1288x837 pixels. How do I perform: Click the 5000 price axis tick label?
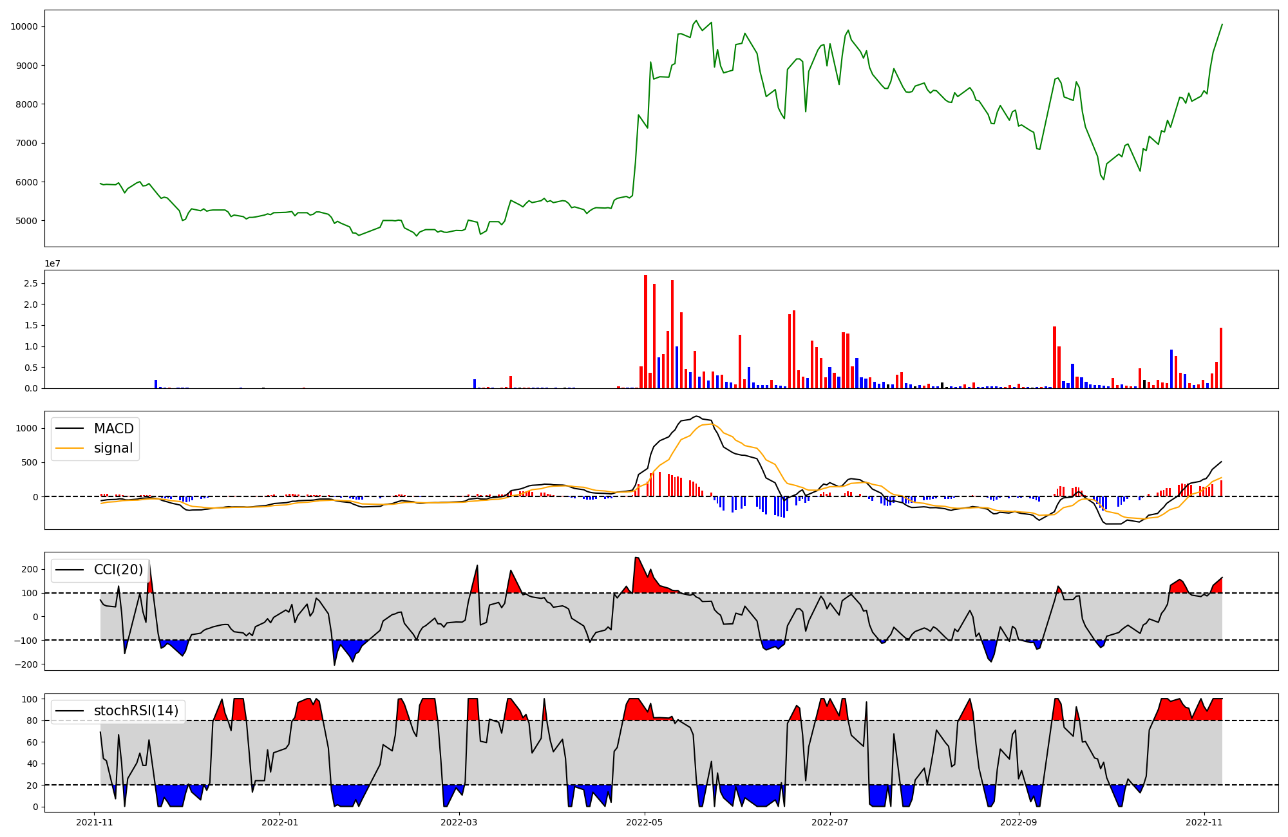26,221
